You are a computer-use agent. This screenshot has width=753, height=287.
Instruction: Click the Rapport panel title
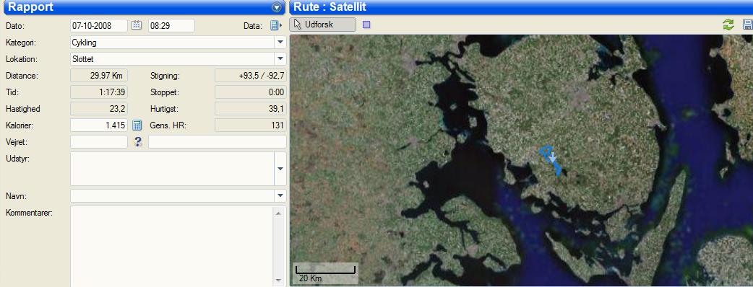[x=31, y=6]
